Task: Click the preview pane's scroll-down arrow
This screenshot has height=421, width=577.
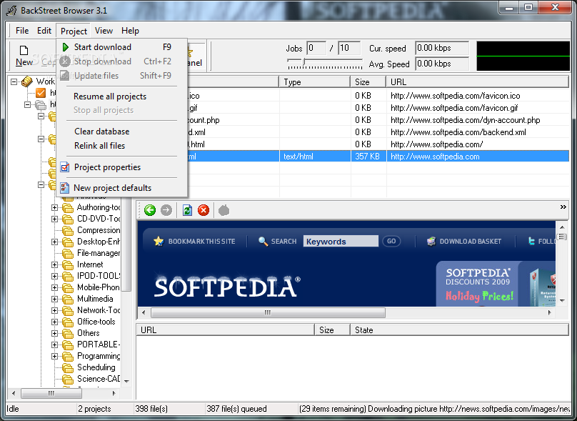Action: click(x=562, y=300)
